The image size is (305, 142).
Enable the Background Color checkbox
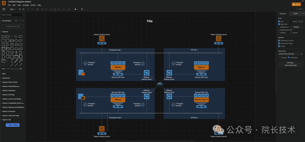coord(279,30)
